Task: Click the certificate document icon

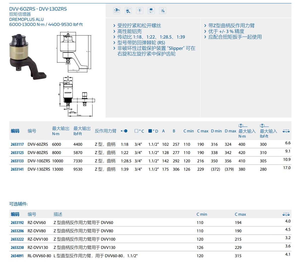Action: [x=163, y=11]
